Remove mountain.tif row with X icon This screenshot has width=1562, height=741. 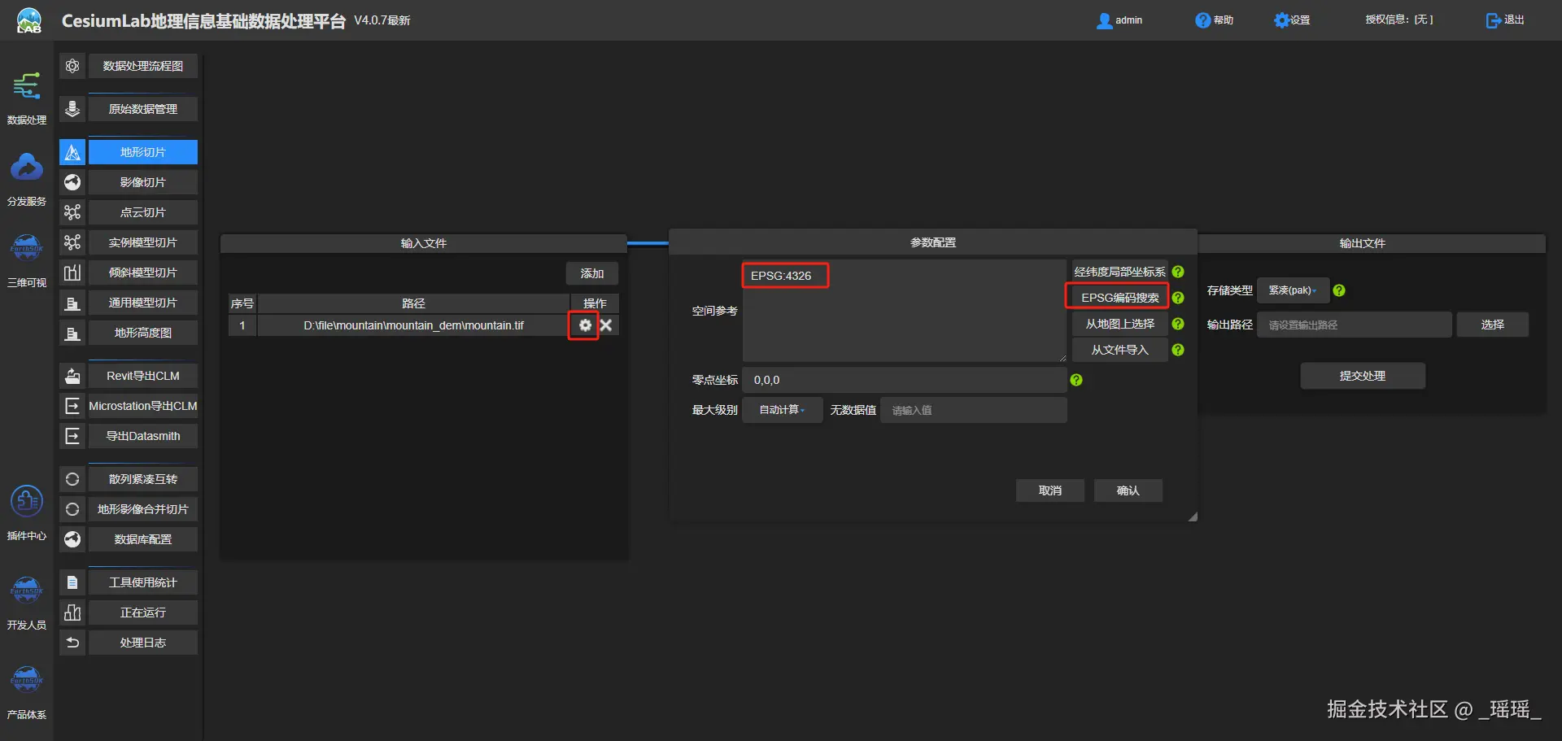coord(606,325)
